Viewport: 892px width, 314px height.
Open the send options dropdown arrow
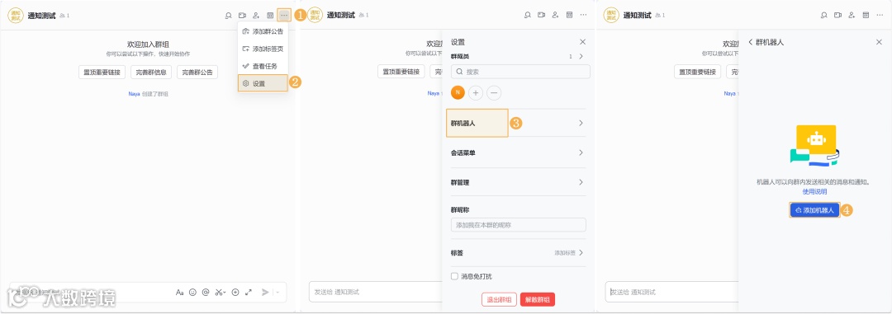(x=278, y=293)
